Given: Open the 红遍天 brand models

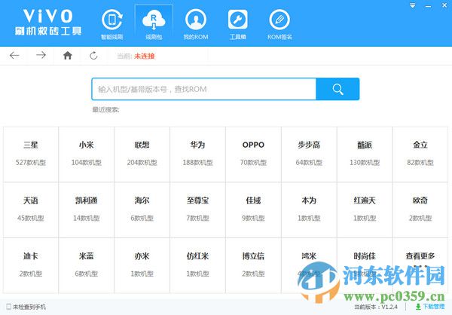Looking at the screenshot, I should tap(365, 210).
